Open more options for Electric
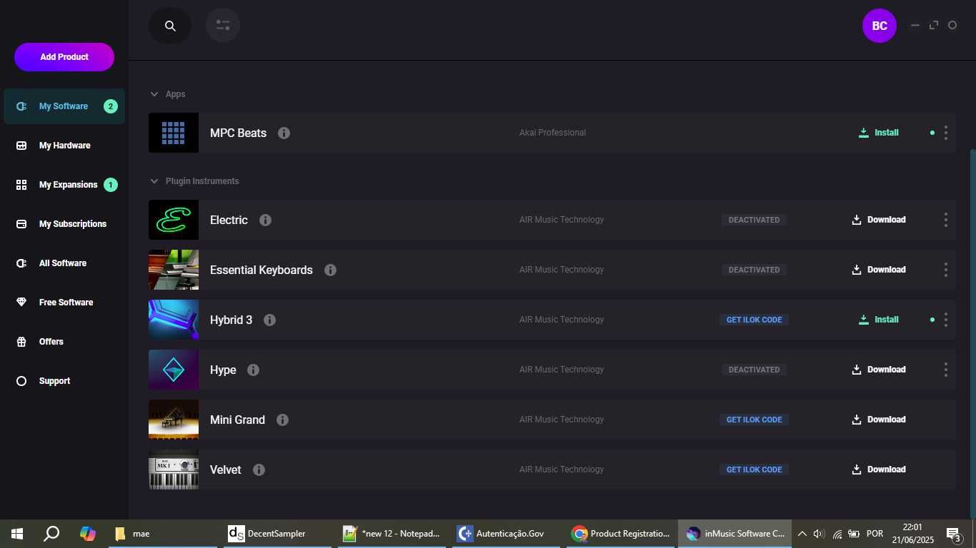 (946, 220)
